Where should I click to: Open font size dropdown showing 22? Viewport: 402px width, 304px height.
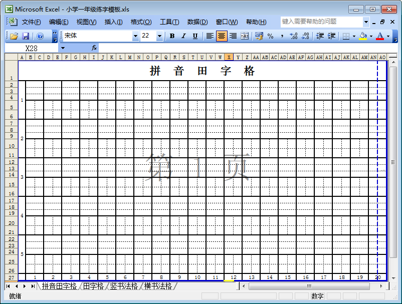tap(159, 36)
